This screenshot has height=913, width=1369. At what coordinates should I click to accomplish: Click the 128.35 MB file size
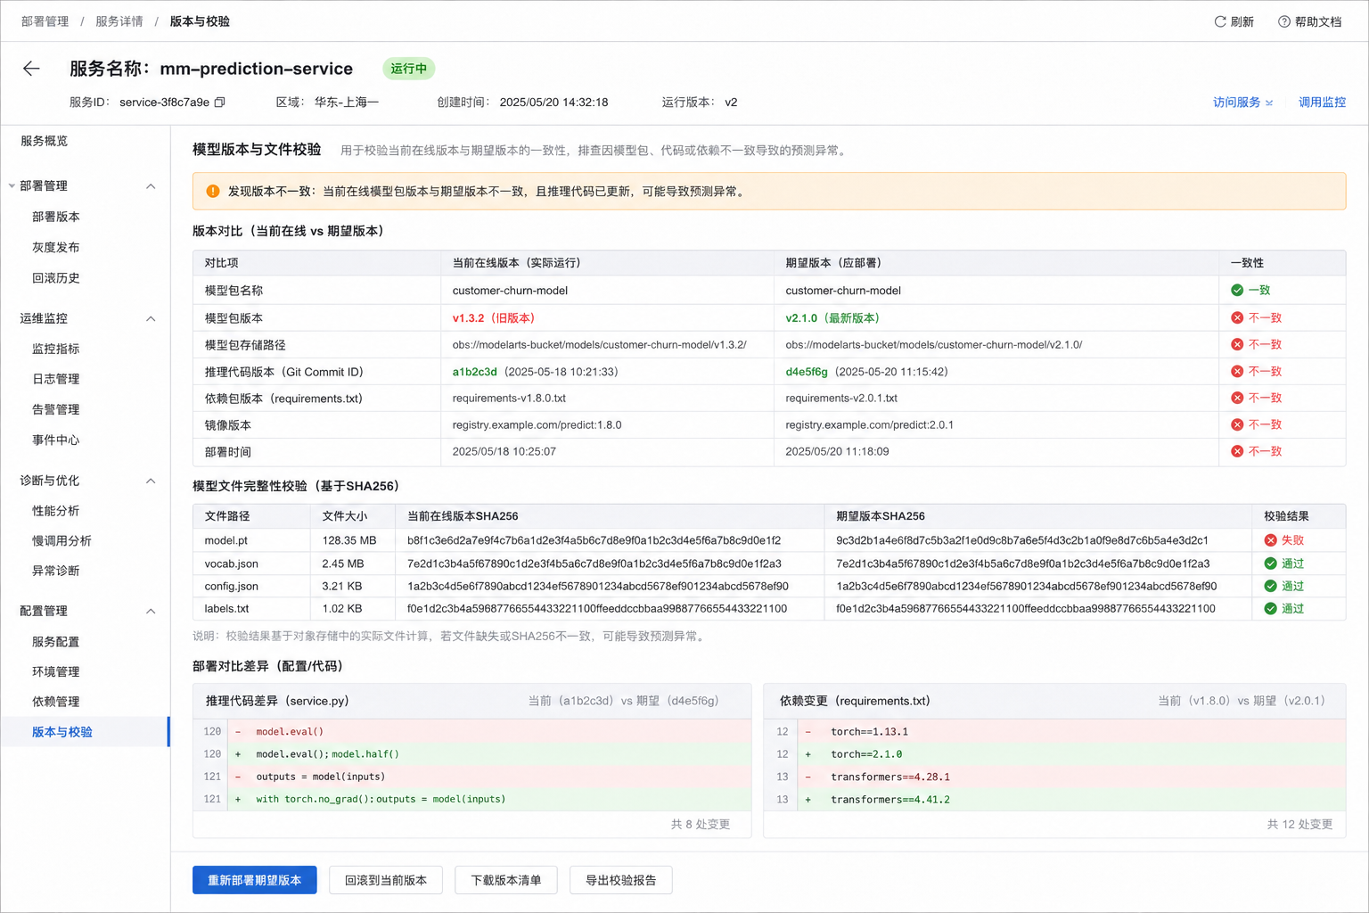(349, 540)
